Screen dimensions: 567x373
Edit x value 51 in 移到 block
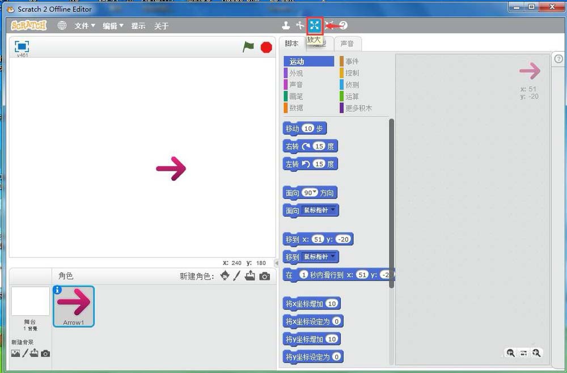[318, 239]
